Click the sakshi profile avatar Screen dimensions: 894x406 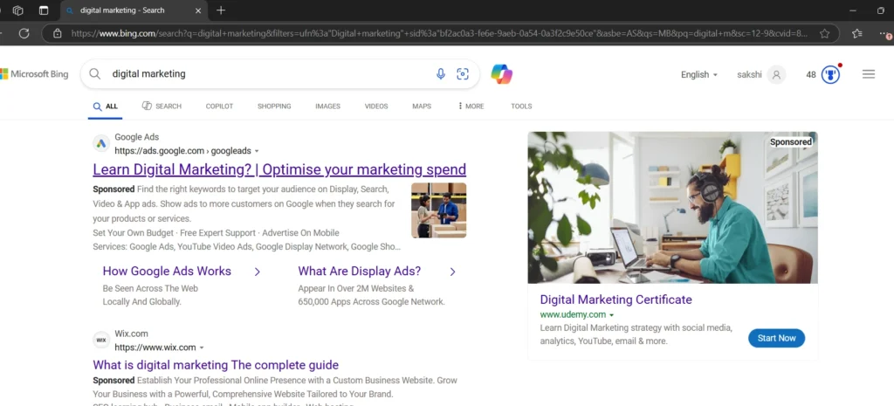point(776,75)
